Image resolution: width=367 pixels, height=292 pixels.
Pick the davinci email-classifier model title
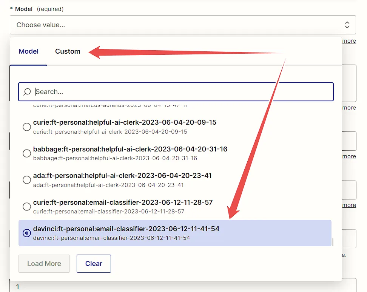(x=126, y=229)
